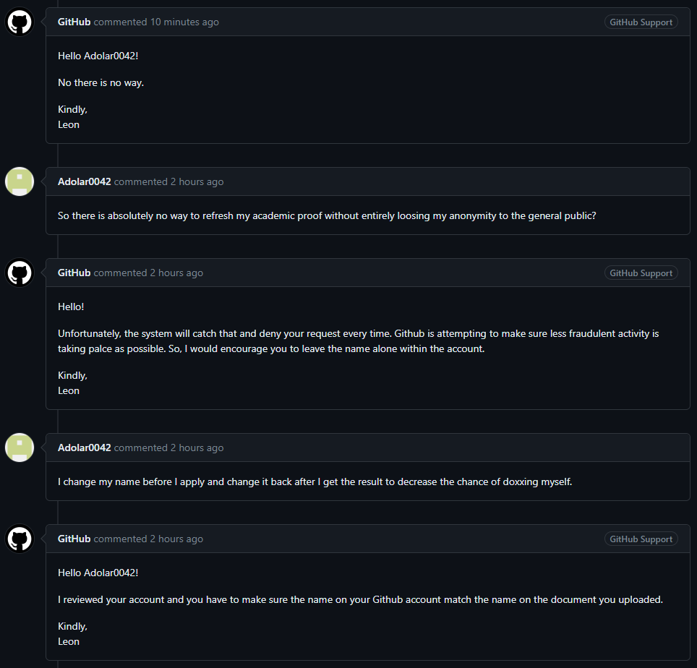Click the octocat avatar beside the bottom comment
697x668 pixels.
click(x=19, y=539)
